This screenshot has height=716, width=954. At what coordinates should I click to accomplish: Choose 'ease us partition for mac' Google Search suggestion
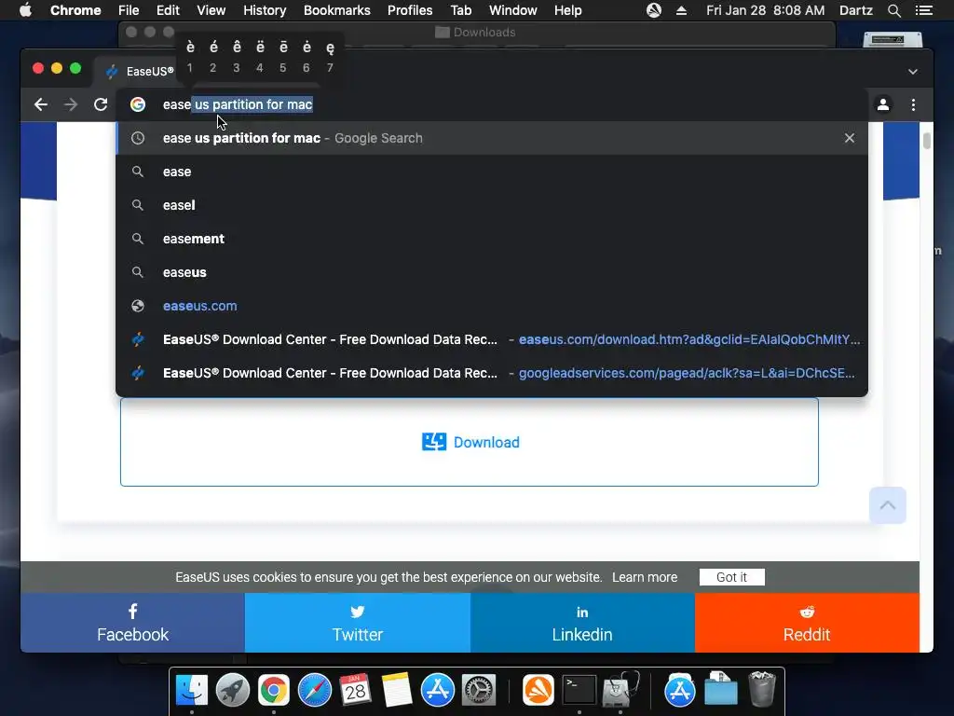coord(492,138)
